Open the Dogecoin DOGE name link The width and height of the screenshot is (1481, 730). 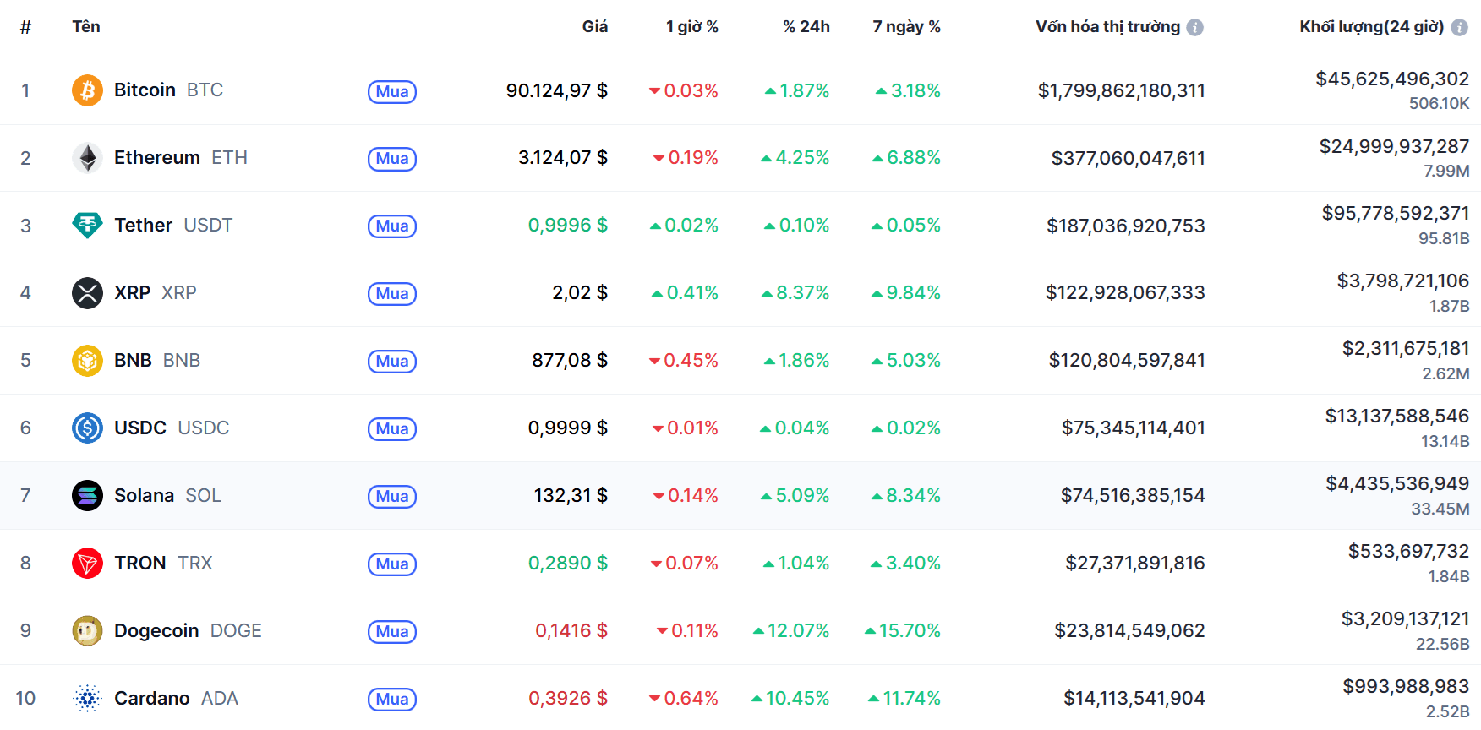click(x=188, y=631)
